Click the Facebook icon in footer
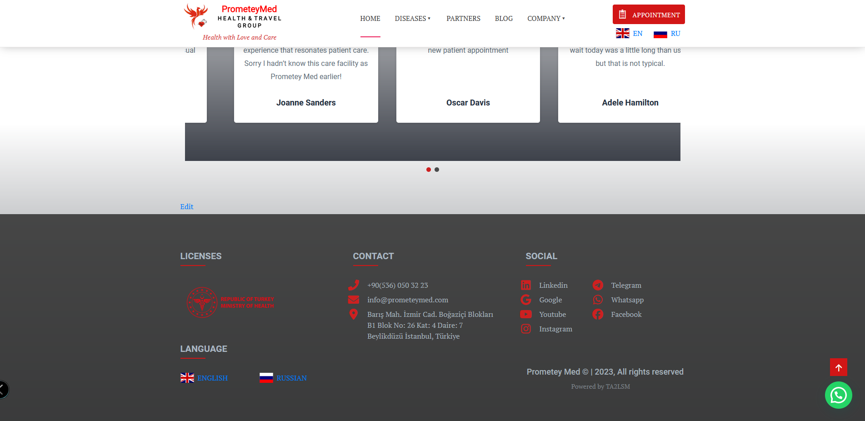This screenshot has height=421, width=865. click(x=598, y=314)
